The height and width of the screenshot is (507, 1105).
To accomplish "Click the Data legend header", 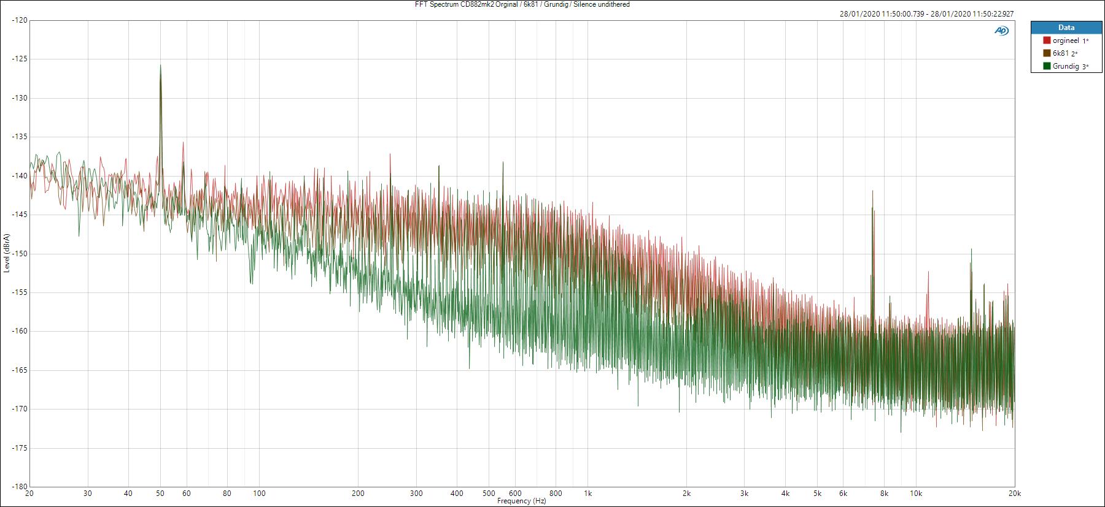I will [1066, 28].
